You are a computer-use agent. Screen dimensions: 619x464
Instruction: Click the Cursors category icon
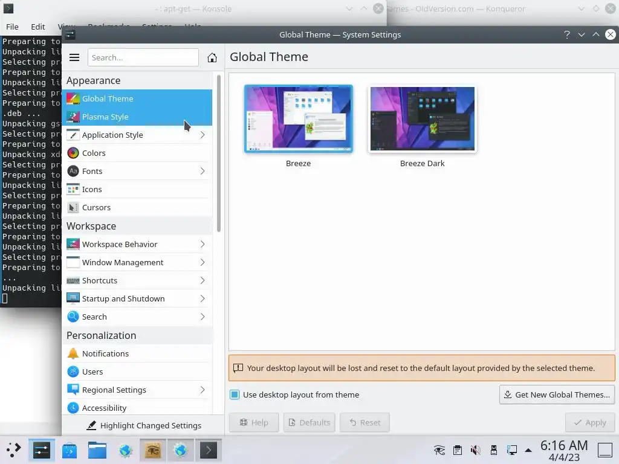pos(73,208)
